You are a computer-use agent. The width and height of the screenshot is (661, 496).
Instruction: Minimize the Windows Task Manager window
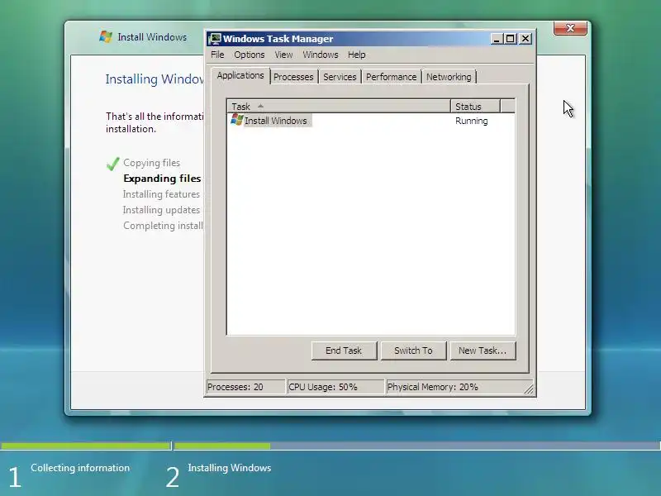pyautogui.click(x=497, y=39)
